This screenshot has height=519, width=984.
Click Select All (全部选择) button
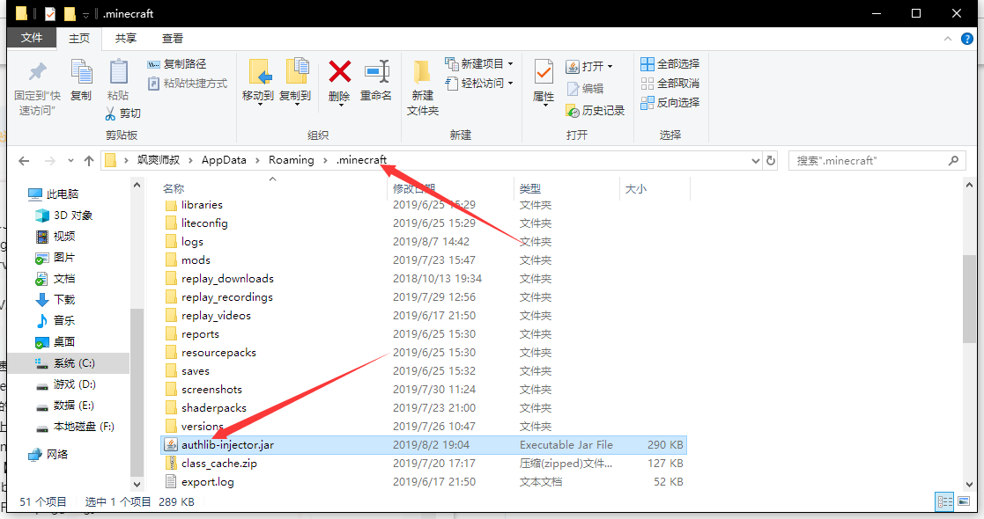coord(670,64)
